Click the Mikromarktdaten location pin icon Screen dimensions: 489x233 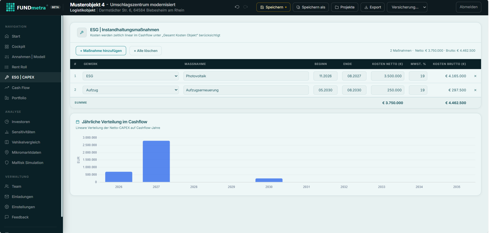coord(7,152)
